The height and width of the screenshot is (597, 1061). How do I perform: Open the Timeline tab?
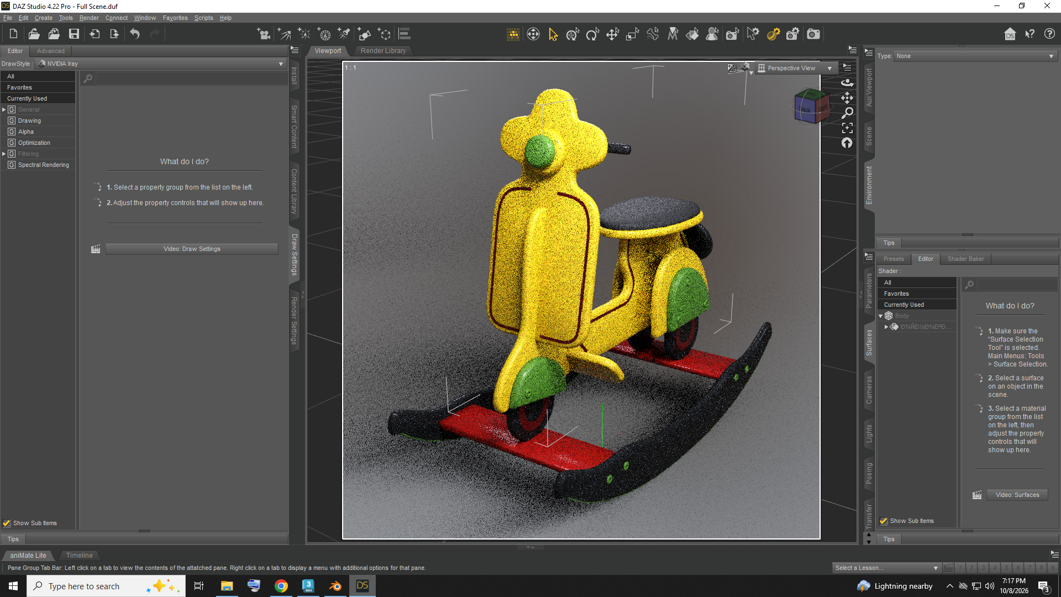79,555
